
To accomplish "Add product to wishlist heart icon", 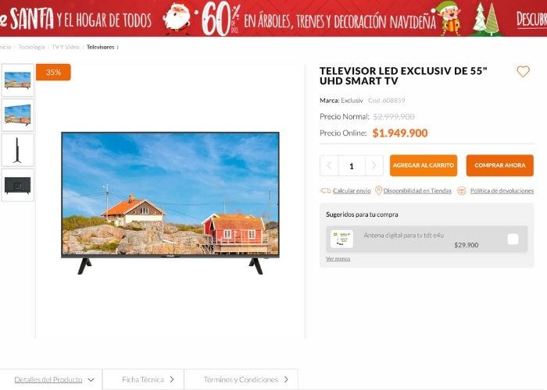I will tap(523, 72).
